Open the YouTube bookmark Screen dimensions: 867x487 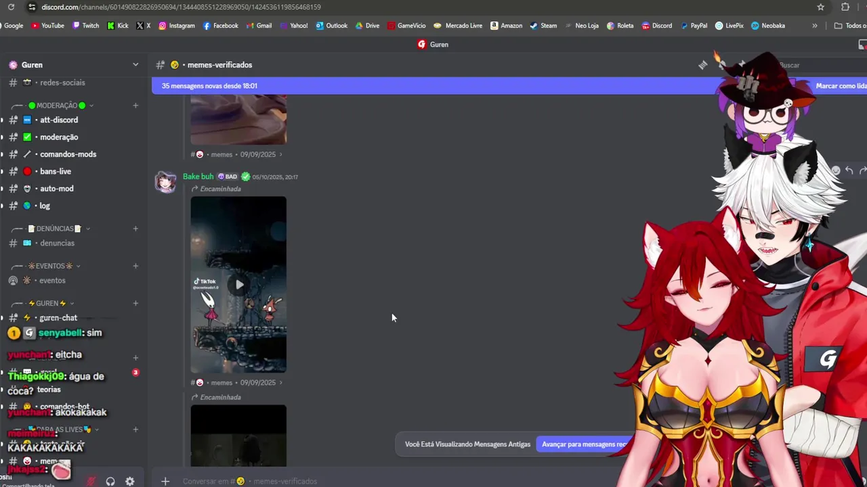pos(47,26)
